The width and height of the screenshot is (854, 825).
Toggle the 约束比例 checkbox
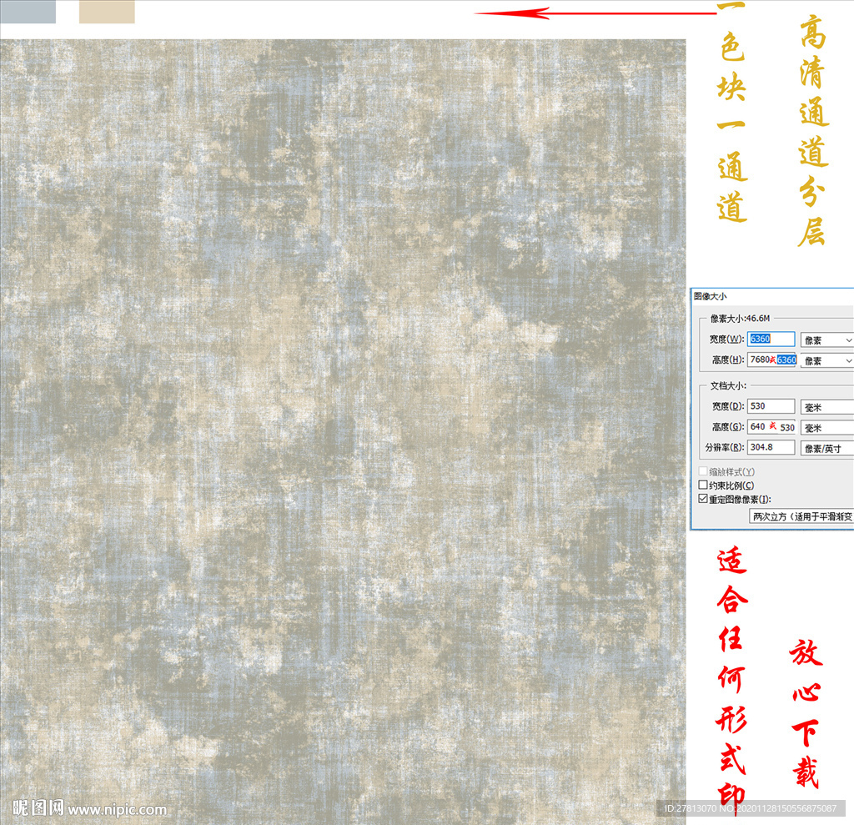click(x=703, y=485)
